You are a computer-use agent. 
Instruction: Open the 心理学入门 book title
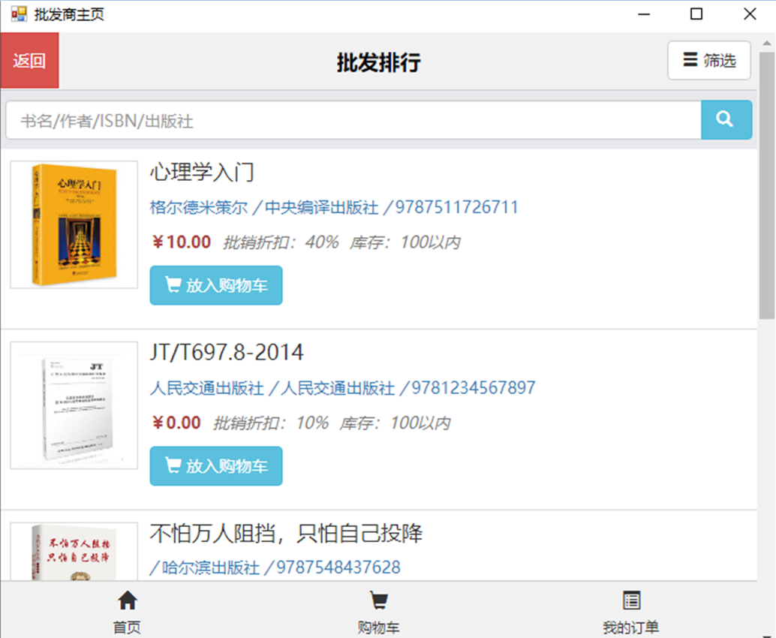202,172
